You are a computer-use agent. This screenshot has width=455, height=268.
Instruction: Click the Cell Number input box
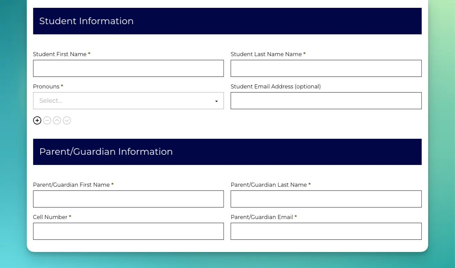pyautogui.click(x=128, y=231)
